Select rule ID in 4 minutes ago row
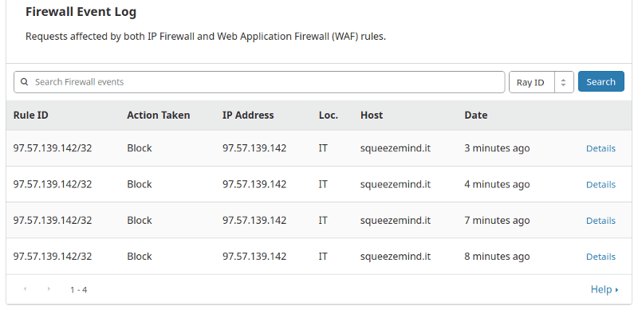Screen dimensions: 638x310 click(x=53, y=184)
